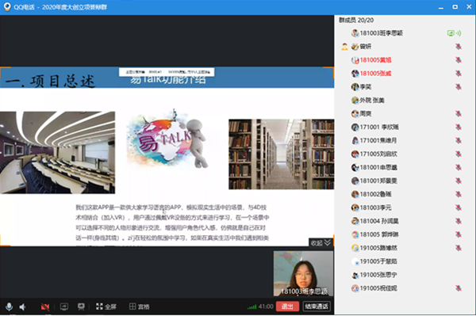Toggle muted mic icon for 181005张威
The width and height of the screenshot is (476, 316).
click(x=458, y=74)
